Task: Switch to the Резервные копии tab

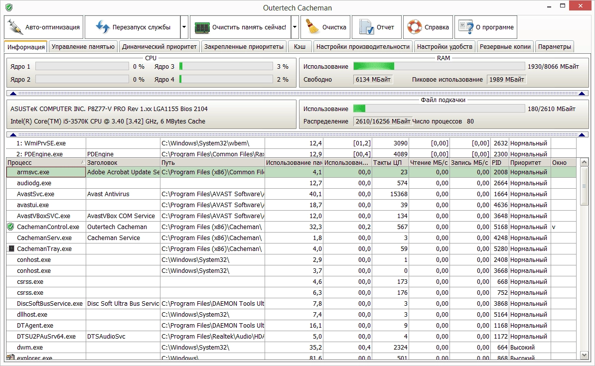Action: [505, 47]
